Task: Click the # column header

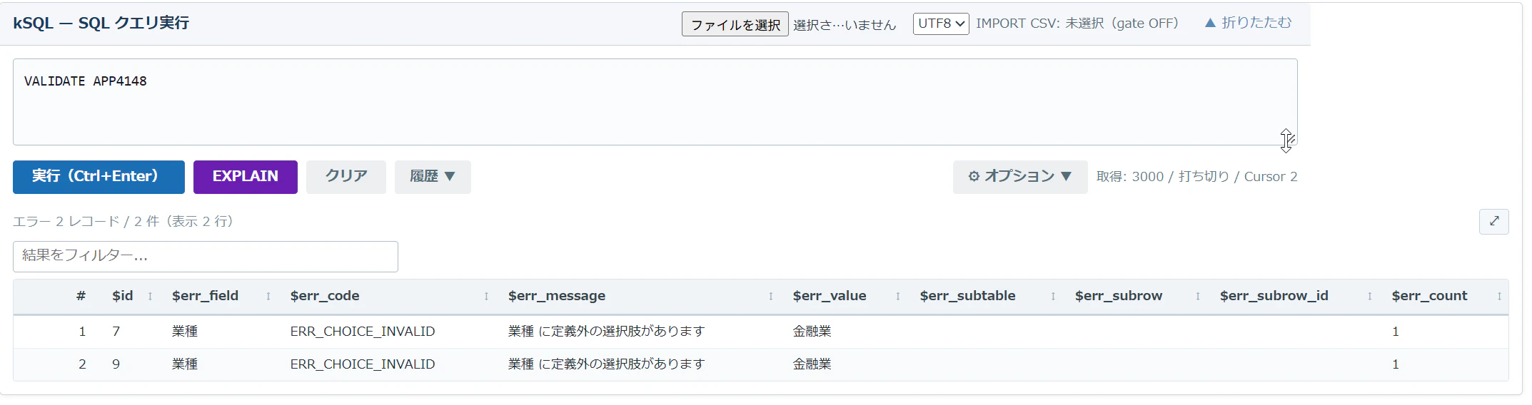Action: 81,296
